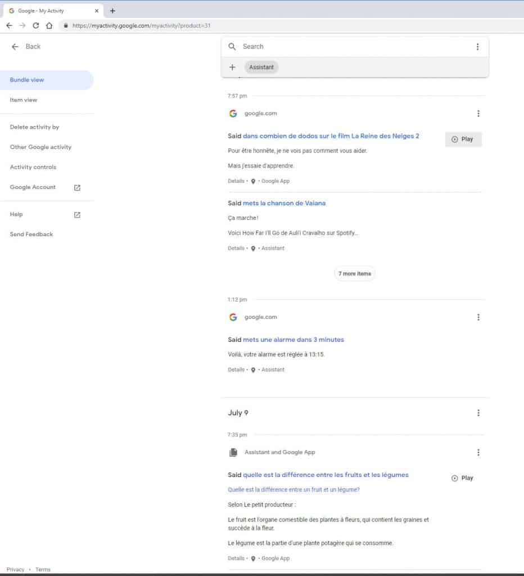
Task: Expand the 7 more items button
Action: 355,274
